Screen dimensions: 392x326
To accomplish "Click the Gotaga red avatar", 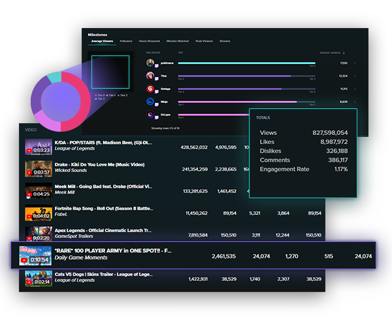I will click(x=150, y=88).
